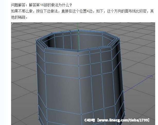Image resolution: width=158 pixels, height=125 pixels.
Task: Click the paragraph line starting with '如果不那么做'
Action: coord(82,11)
